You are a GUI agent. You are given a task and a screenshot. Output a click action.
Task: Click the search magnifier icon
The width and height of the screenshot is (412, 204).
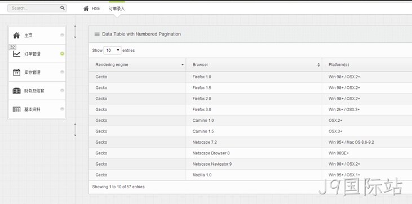coord(62,8)
